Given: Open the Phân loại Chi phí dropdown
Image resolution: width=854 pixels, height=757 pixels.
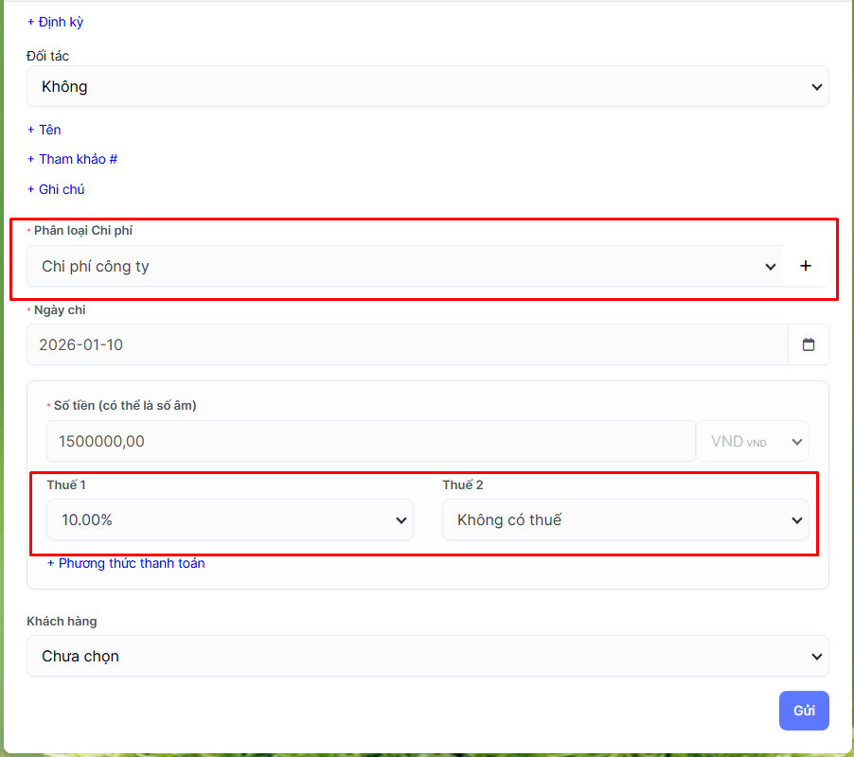Looking at the screenshot, I should (404, 266).
